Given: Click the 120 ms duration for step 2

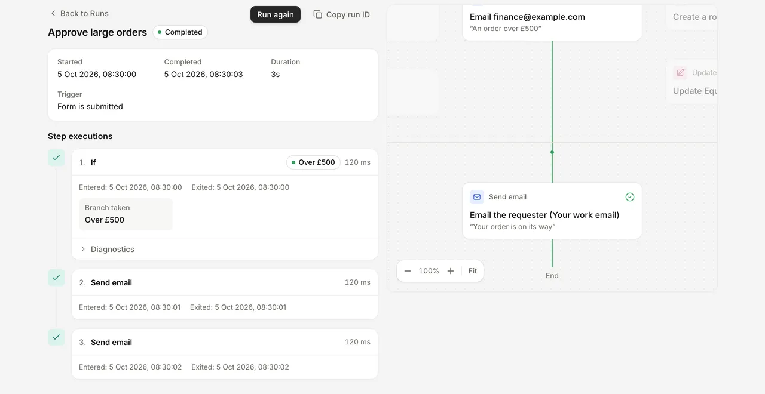Looking at the screenshot, I should pyautogui.click(x=357, y=282).
